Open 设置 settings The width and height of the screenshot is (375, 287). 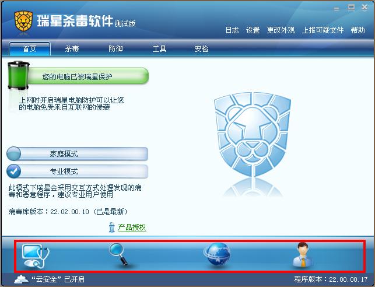coord(253,30)
